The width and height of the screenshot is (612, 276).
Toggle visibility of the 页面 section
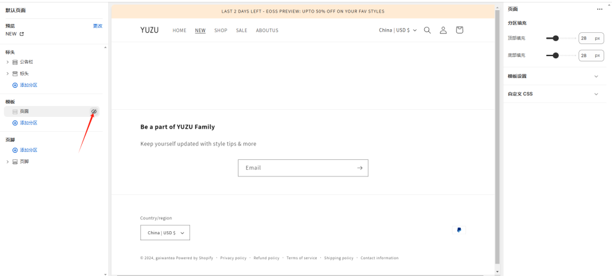(94, 111)
